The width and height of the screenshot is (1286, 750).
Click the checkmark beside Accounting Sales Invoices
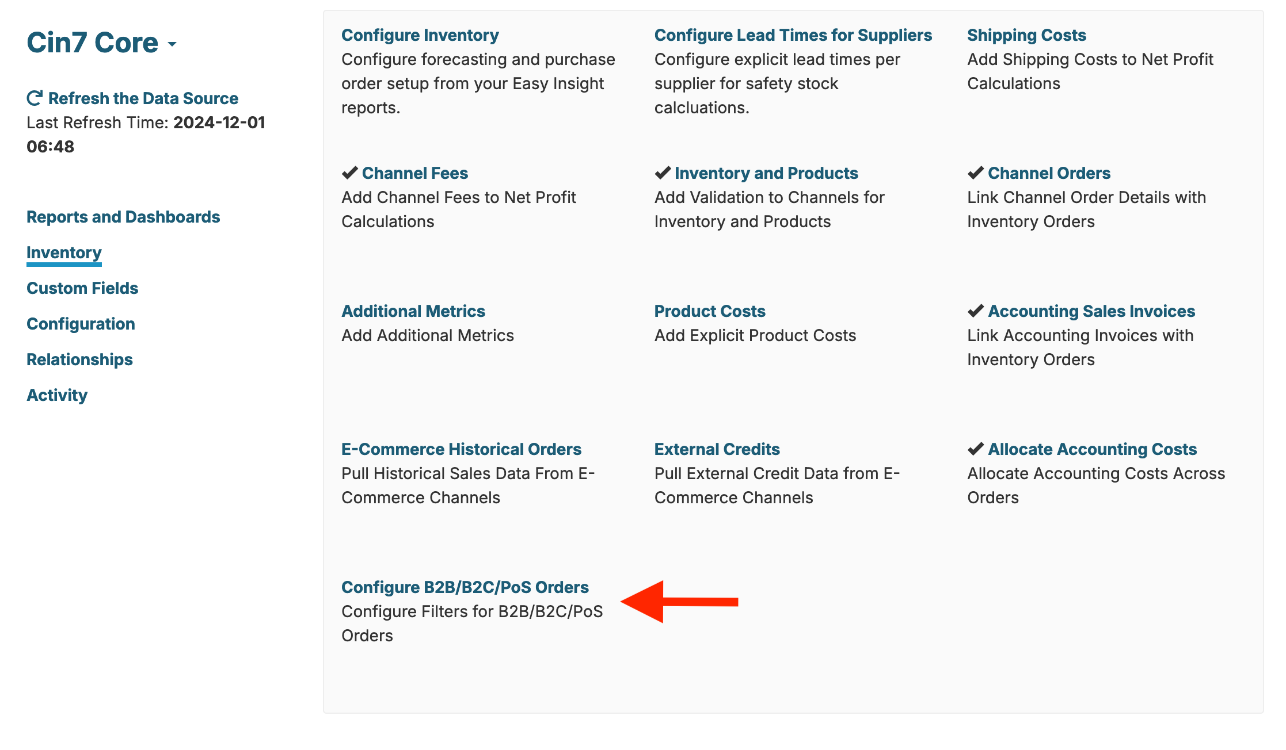coord(975,310)
